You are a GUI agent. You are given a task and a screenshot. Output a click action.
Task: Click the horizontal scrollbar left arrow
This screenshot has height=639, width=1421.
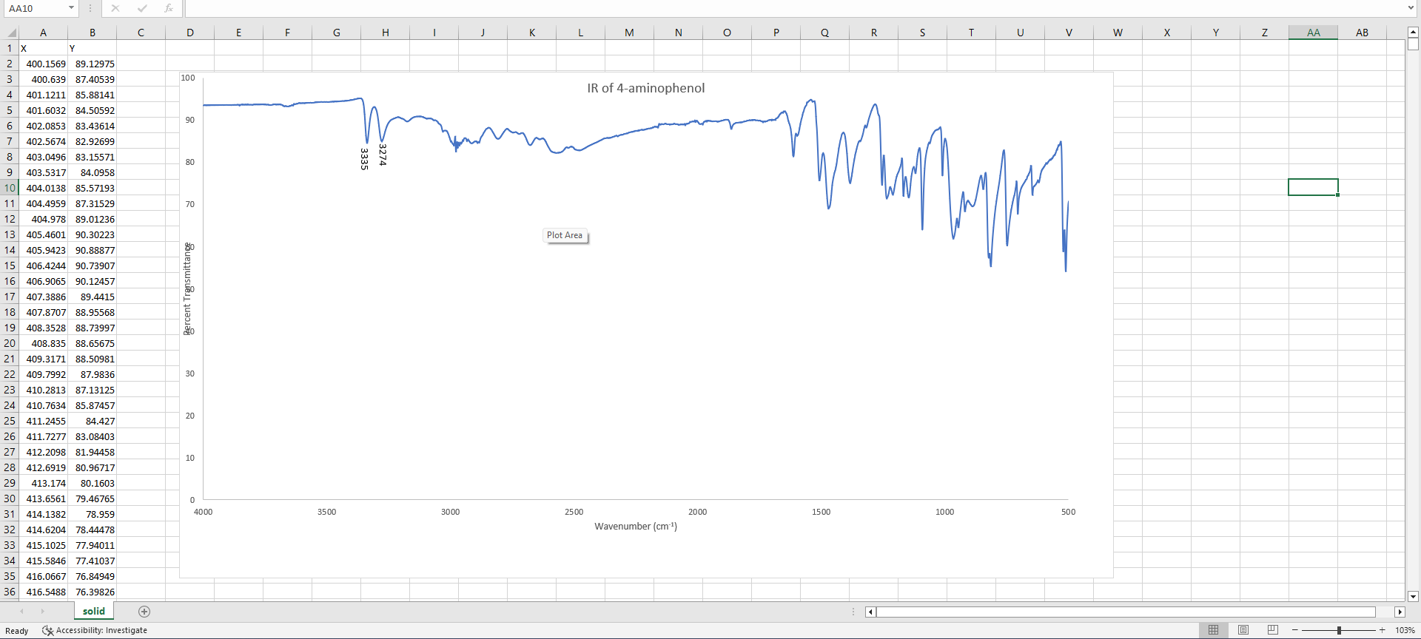(x=870, y=612)
